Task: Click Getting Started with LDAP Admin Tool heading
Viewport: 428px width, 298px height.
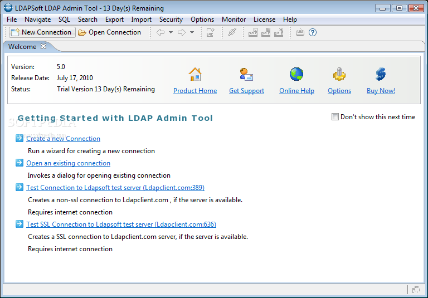Action: 115,118
